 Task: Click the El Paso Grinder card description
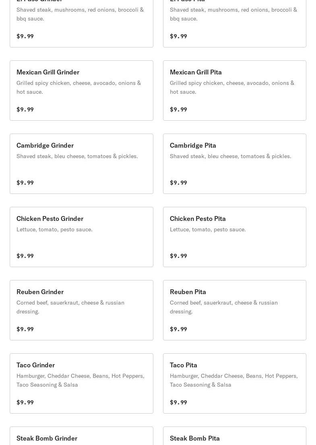coord(80,14)
